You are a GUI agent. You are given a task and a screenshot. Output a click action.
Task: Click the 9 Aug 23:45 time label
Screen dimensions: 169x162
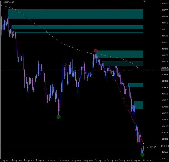[x=88, y=161]
